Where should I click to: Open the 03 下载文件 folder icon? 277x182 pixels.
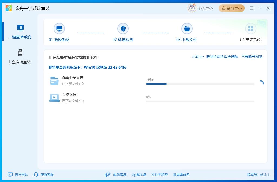187,28
